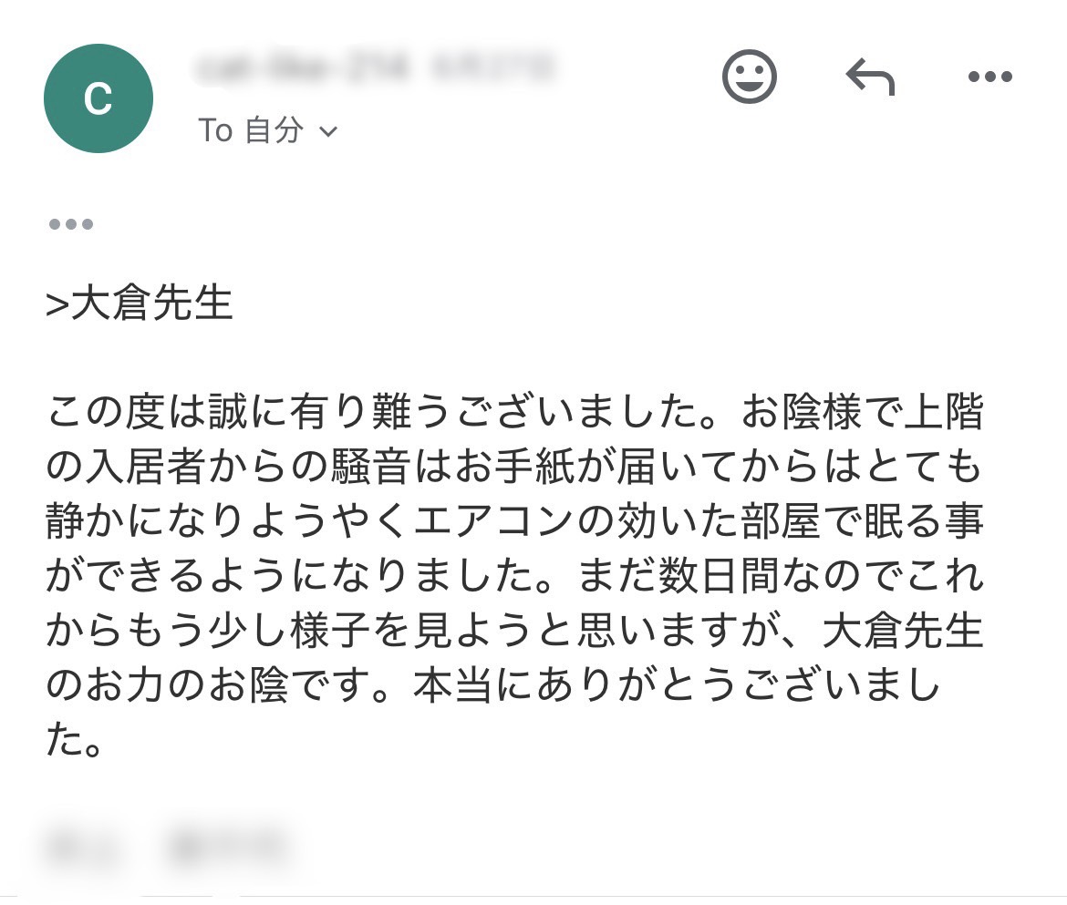1067x905 pixels.
Task: Tap the longer blurred item below message
Action: click(228, 848)
